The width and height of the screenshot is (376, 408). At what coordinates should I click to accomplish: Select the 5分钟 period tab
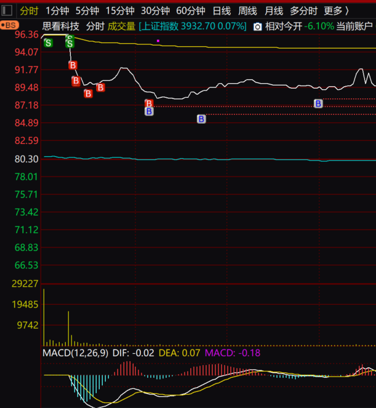click(x=87, y=11)
